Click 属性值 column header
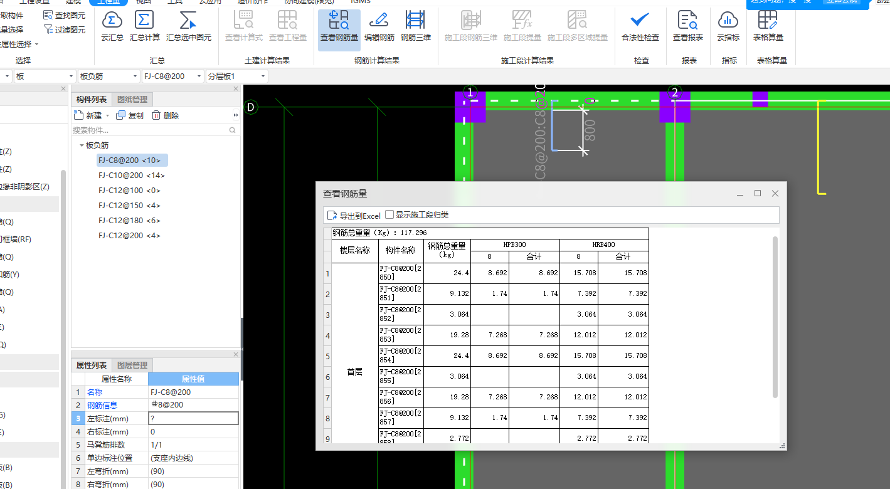 (193, 379)
